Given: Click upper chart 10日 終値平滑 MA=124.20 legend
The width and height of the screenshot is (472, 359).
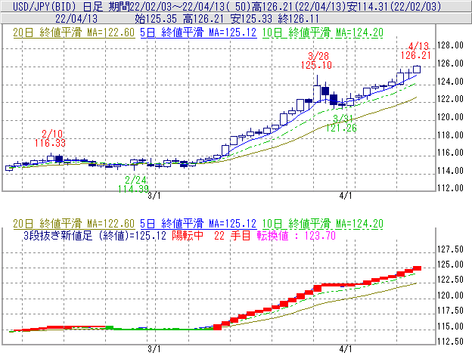Looking at the screenshot, I should pos(323,32).
